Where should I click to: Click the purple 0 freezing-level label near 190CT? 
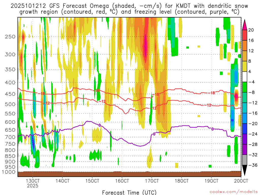tap(213, 129)
